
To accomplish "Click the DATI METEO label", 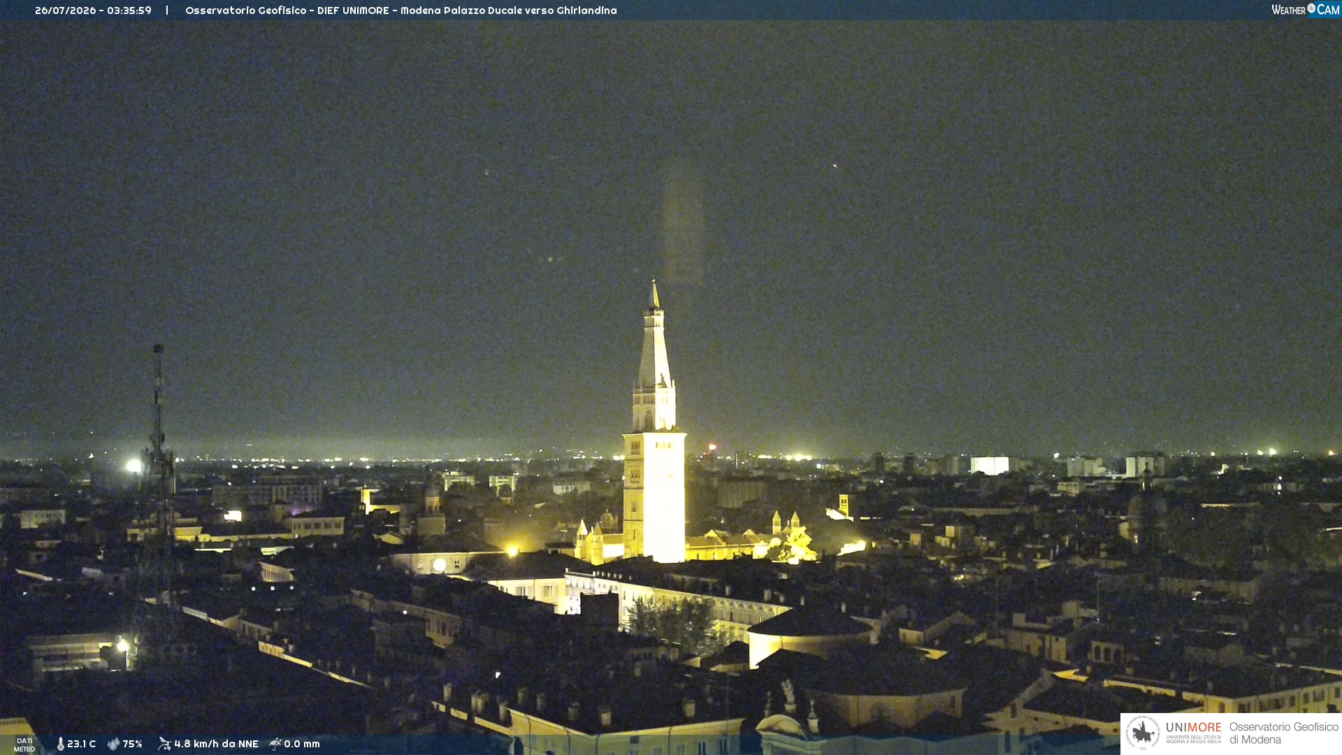I will coord(24,745).
